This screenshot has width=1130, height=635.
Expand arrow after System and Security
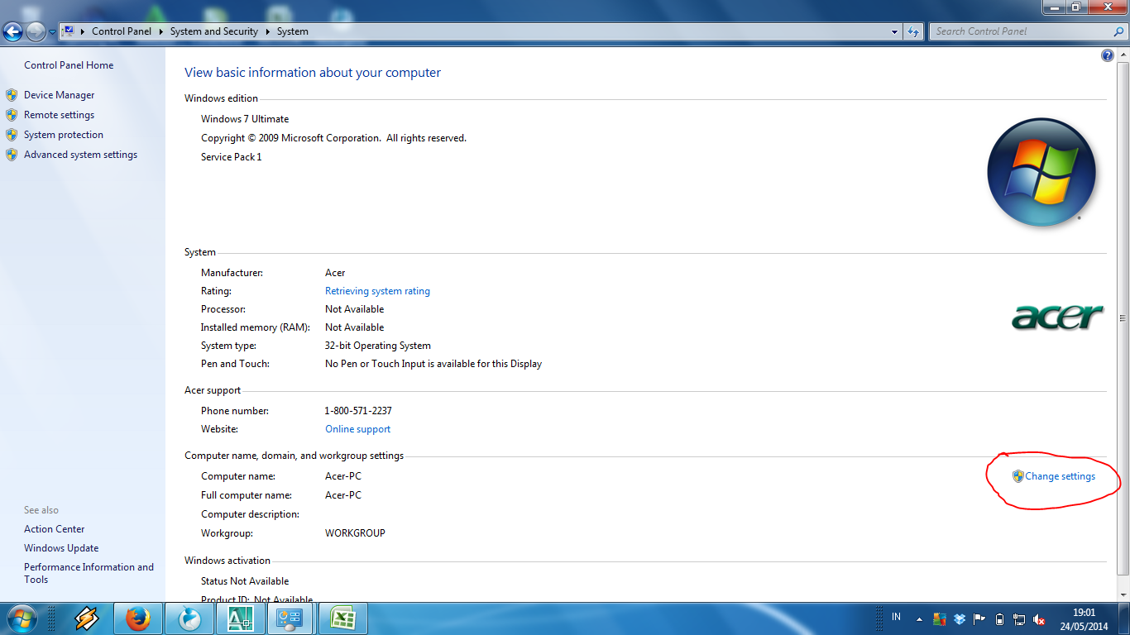268,31
